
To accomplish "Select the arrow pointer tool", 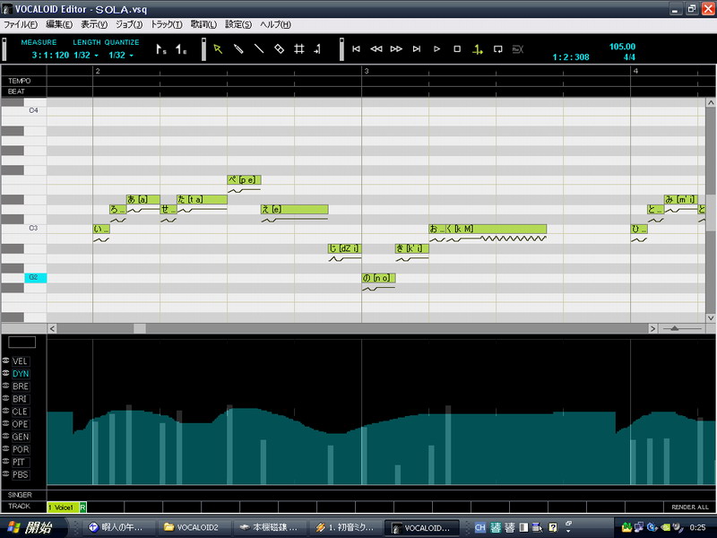I will point(218,49).
